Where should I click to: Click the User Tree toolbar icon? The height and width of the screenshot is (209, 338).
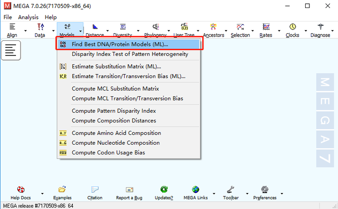pyautogui.click(x=184, y=27)
